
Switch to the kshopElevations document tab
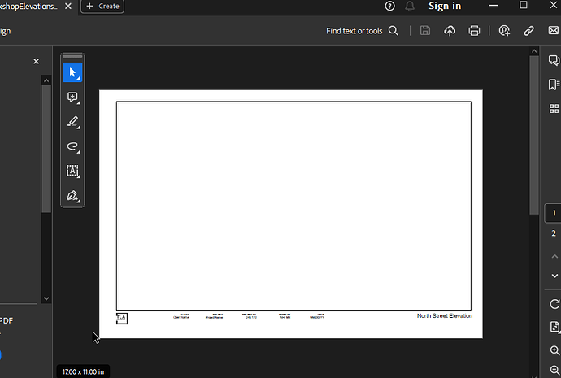tap(29, 6)
